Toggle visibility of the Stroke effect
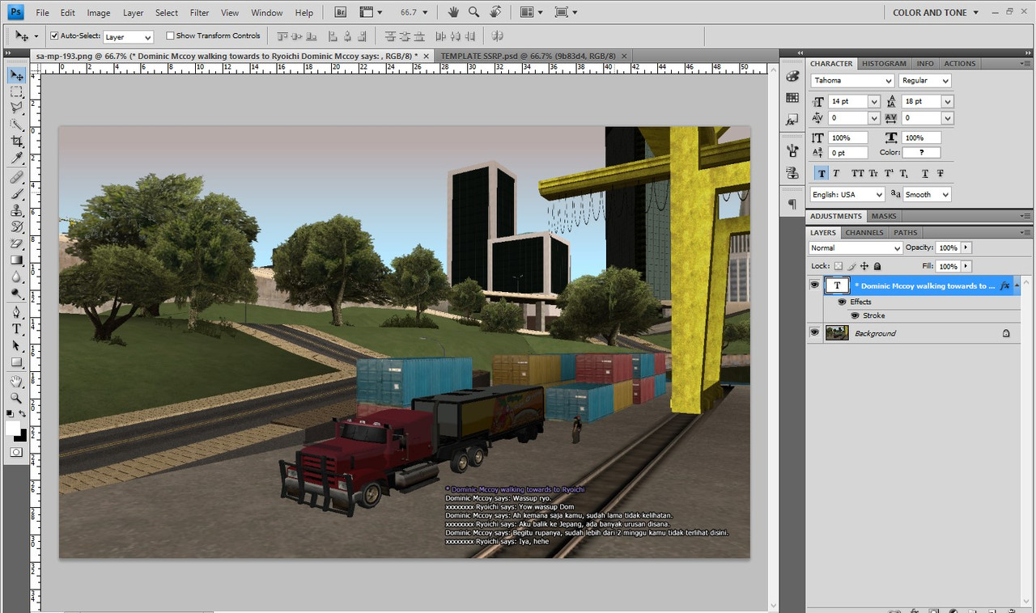 [855, 315]
